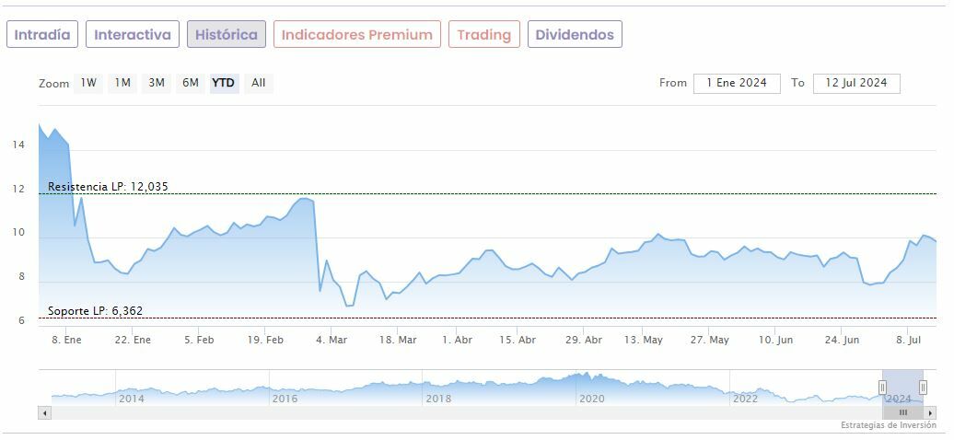Viewport: 954px width, 440px height.
Task: Show the Dividendos tab
Action: (x=575, y=35)
